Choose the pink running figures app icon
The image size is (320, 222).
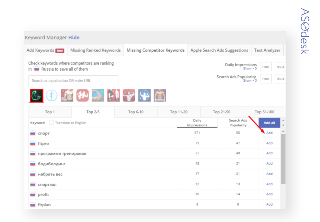coord(82,95)
